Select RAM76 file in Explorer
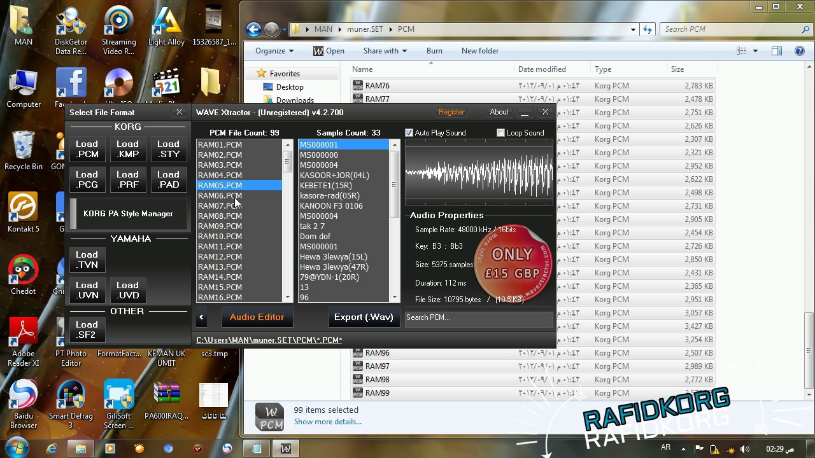 (532, 86)
